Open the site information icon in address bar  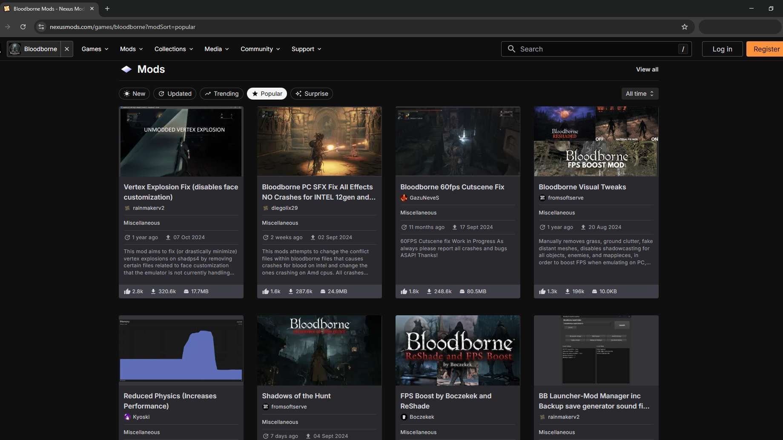[41, 27]
